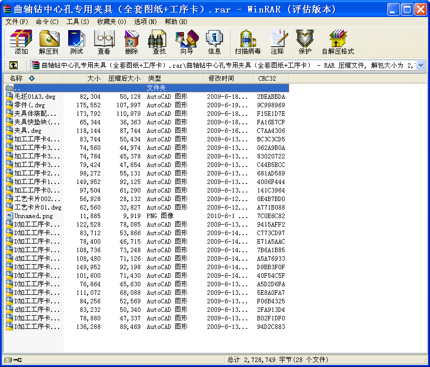Show archive 信息 (Info)

coord(214,42)
